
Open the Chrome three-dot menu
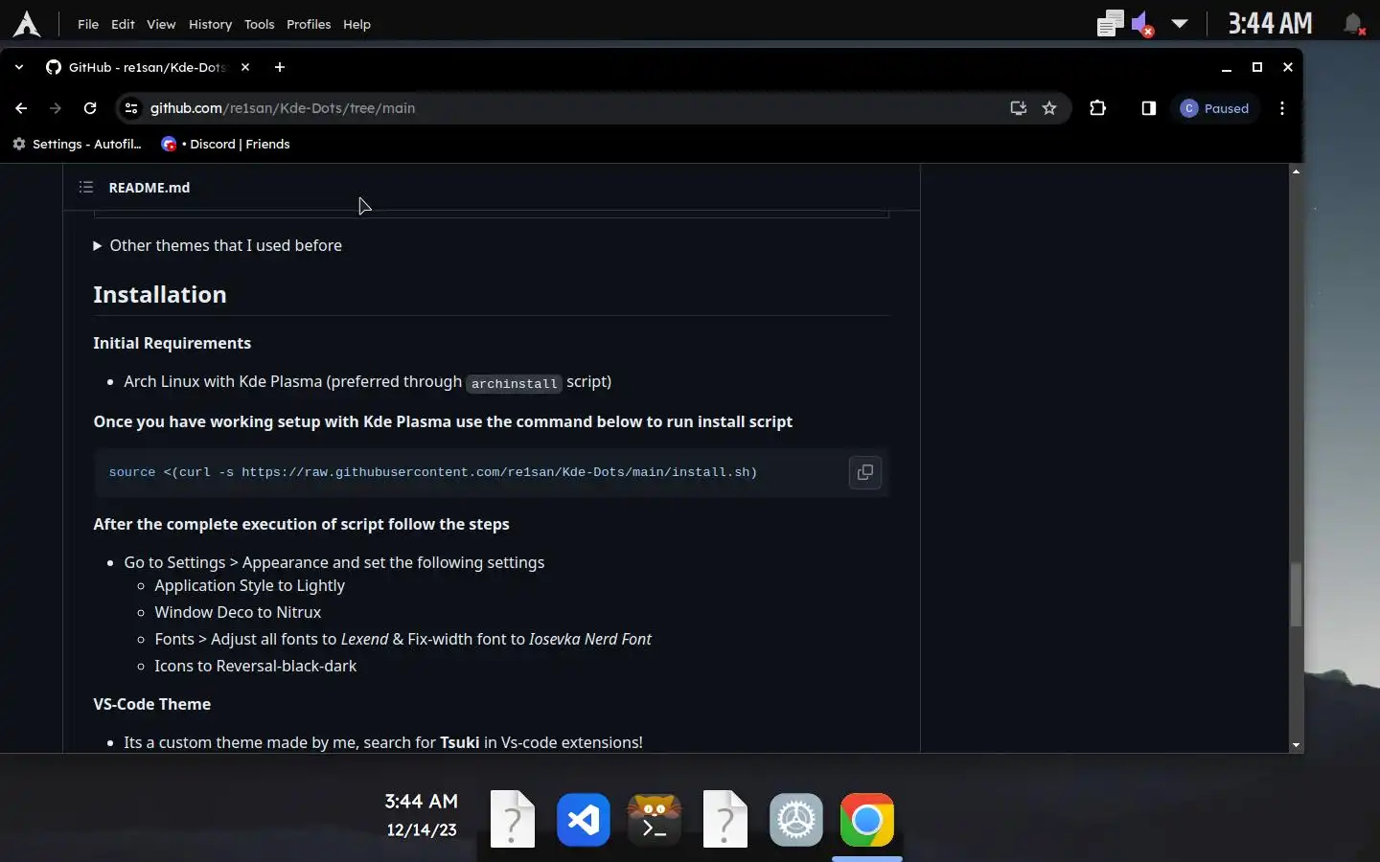tap(1282, 108)
